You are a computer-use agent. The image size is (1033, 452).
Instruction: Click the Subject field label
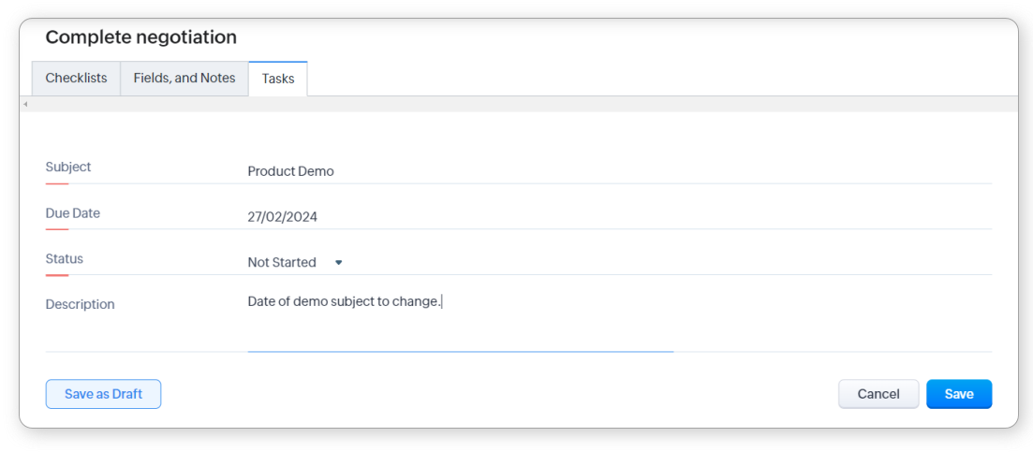(x=68, y=167)
